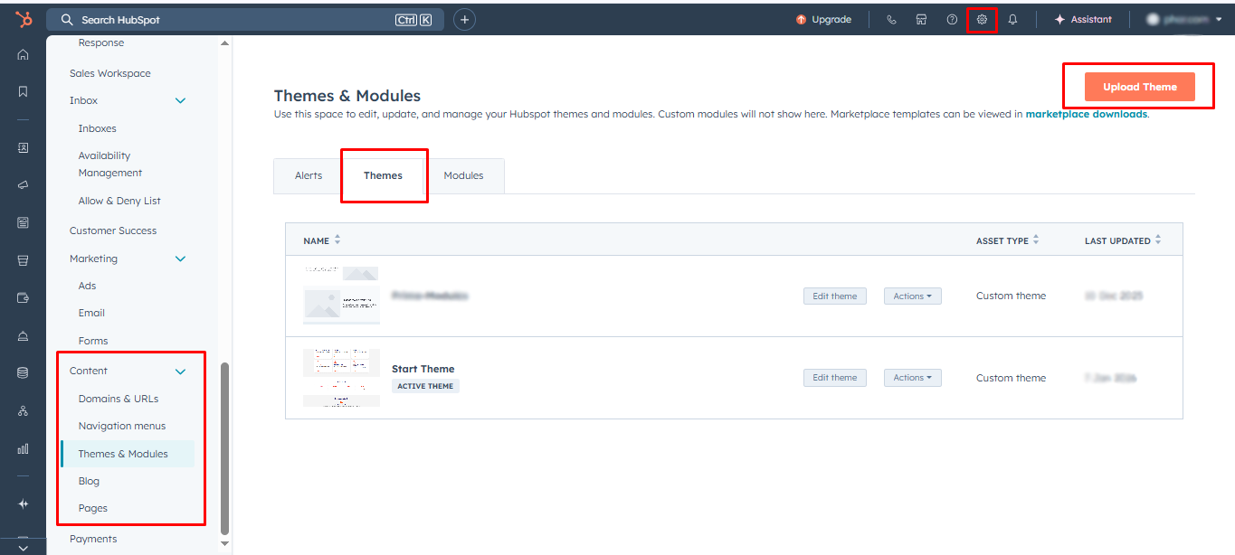Click the HubSpot sprocket logo
Image resolution: width=1235 pixels, height=555 pixels.
(x=24, y=19)
